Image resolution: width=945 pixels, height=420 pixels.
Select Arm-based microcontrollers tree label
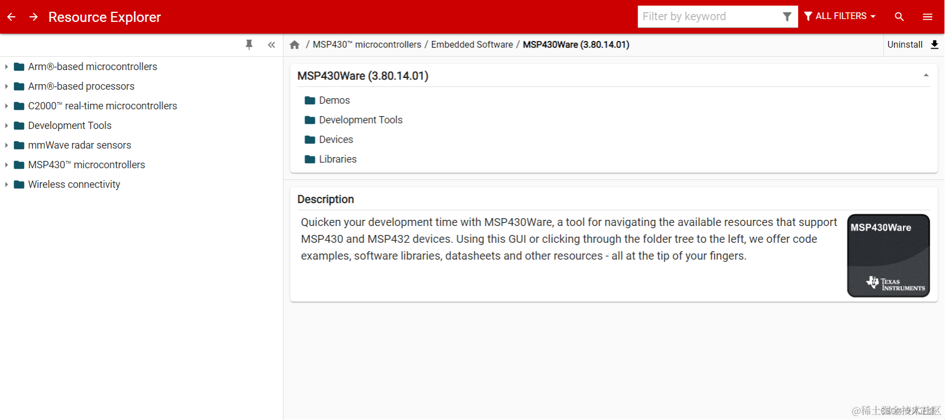pyautogui.click(x=93, y=67)
